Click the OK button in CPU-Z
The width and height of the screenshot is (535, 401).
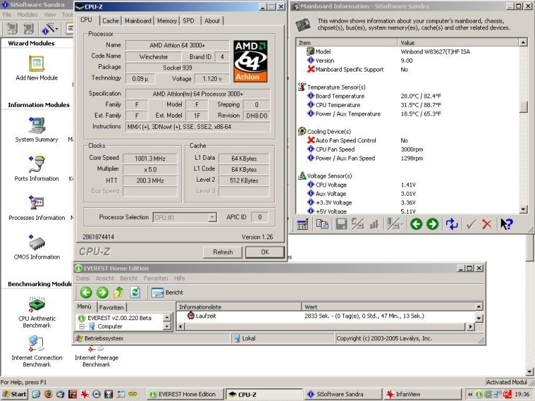265,252
